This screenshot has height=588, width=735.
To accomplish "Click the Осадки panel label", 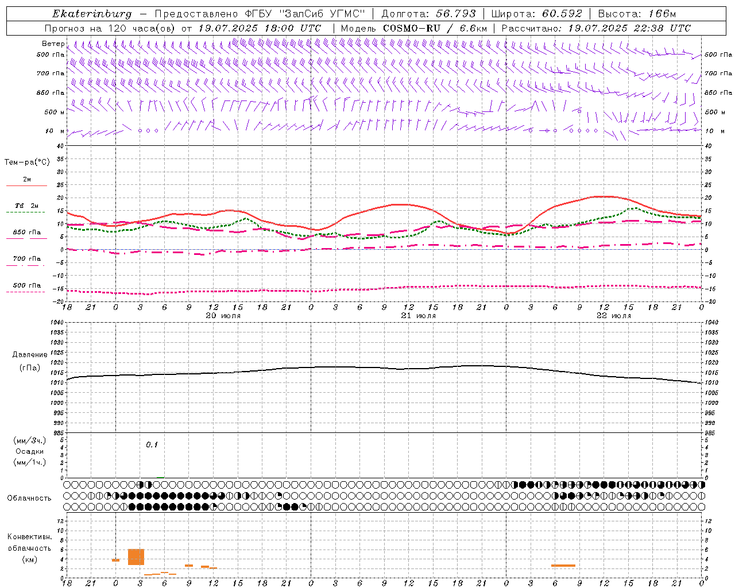I will pos(30,451).
